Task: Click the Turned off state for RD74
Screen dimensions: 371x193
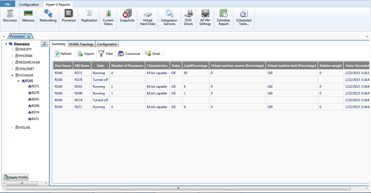Action: 100,100
